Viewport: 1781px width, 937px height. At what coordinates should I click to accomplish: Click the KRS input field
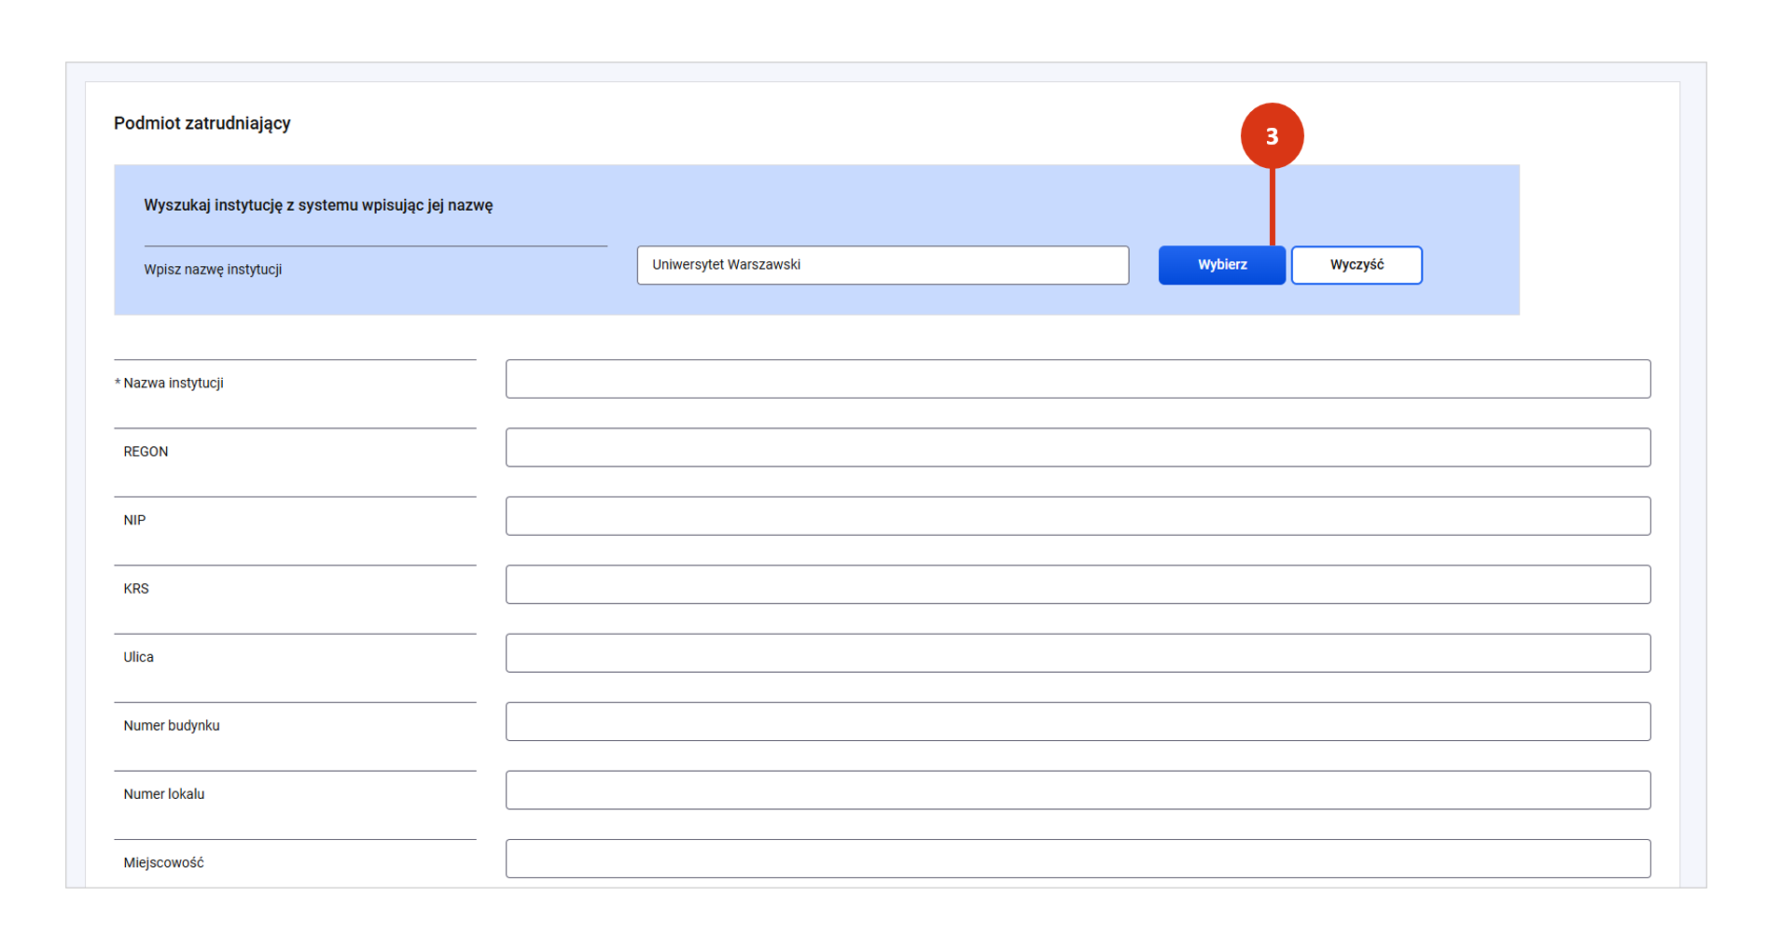[x=1077, y=584]
